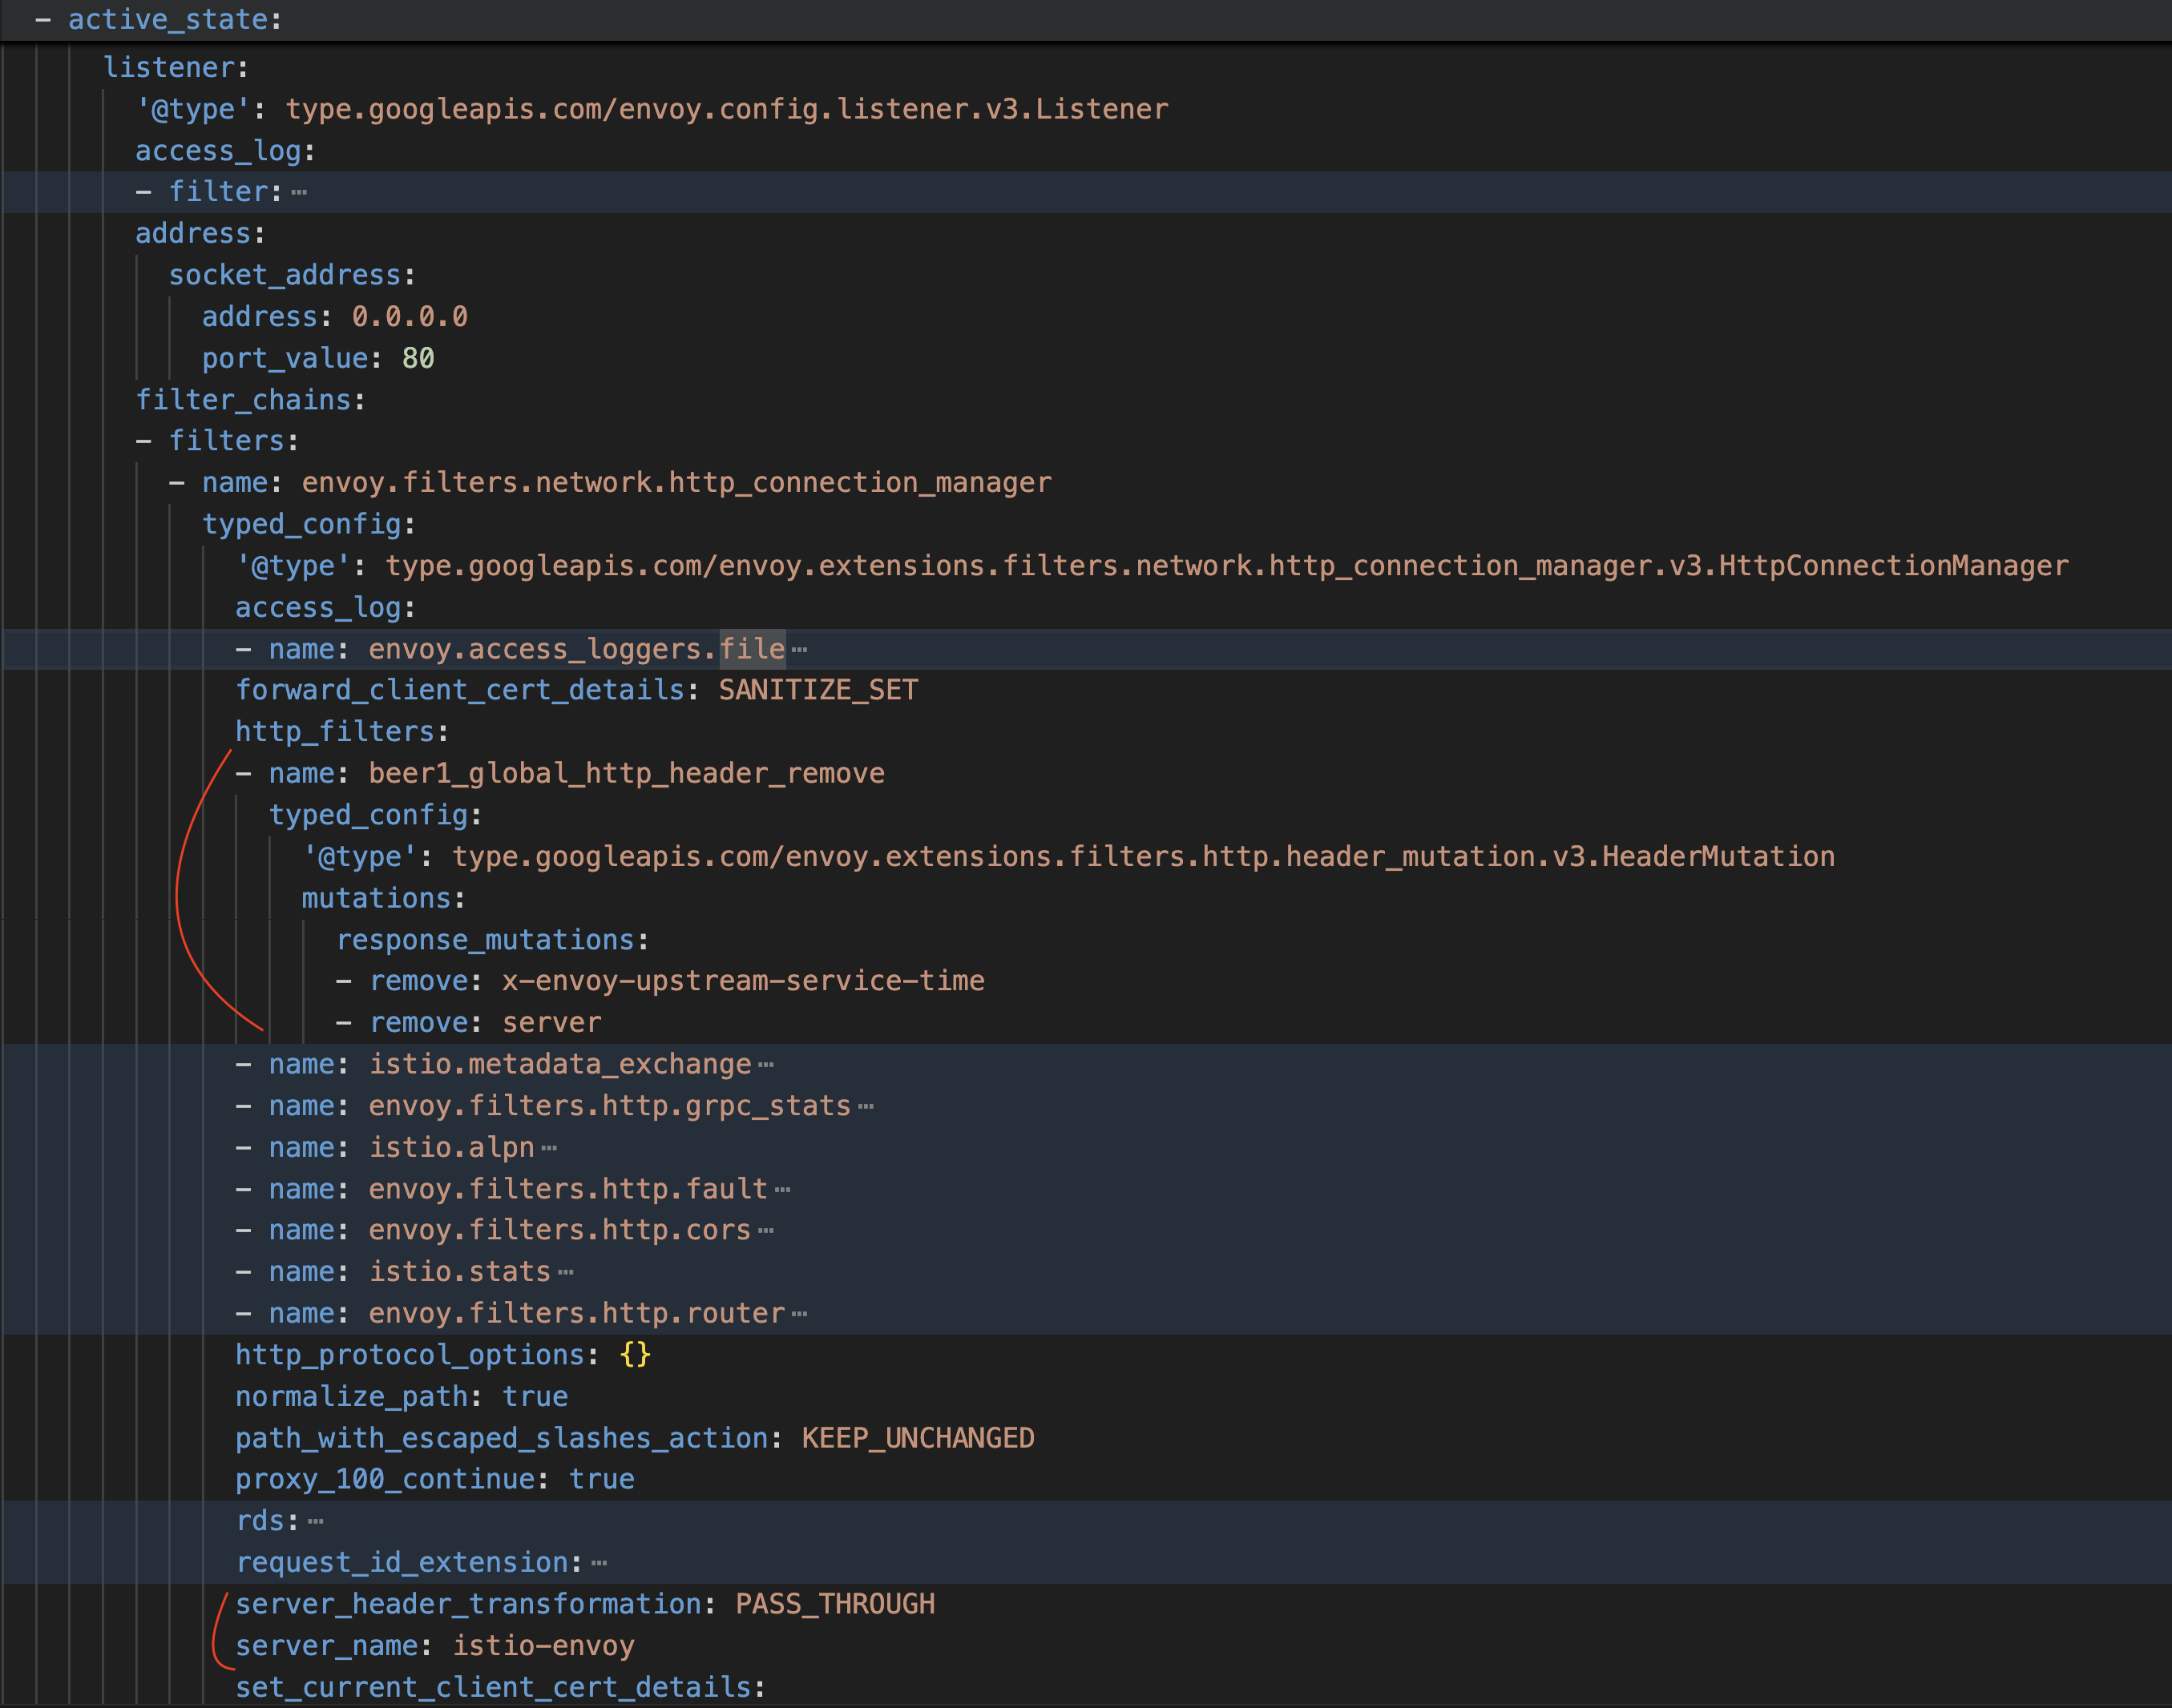The image size is (2172, 1708).
Task: Place cursor on port_value 80
Action: [418, 358]
